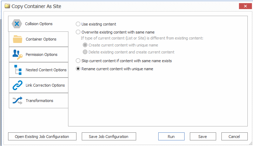
Task: Click Save Job Configuration button
Action: pos(109,137)
